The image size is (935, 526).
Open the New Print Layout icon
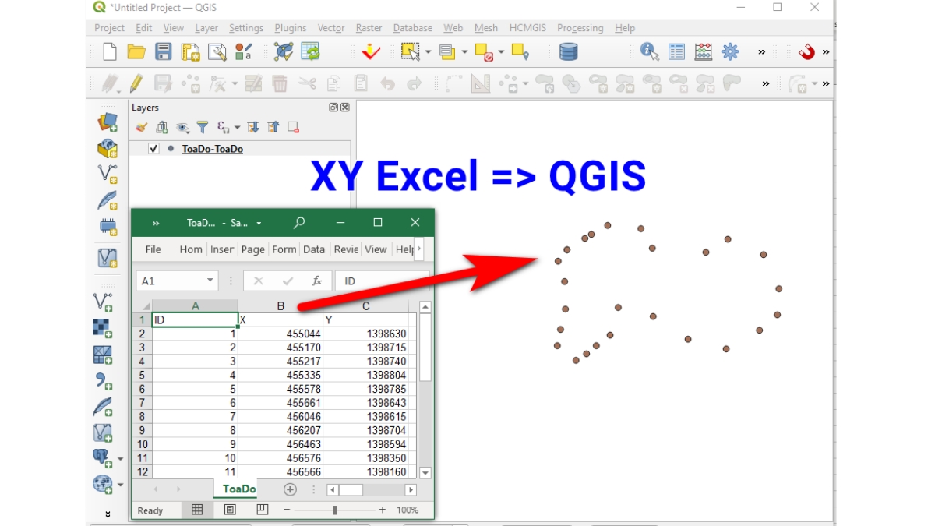pos(190,52)
